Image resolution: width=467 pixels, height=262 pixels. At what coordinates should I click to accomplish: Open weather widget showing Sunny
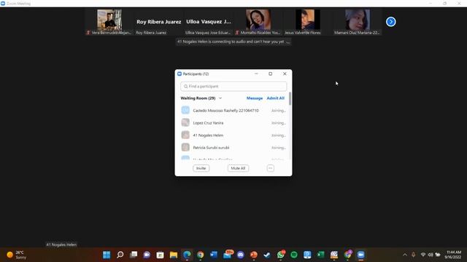point(17,255)
